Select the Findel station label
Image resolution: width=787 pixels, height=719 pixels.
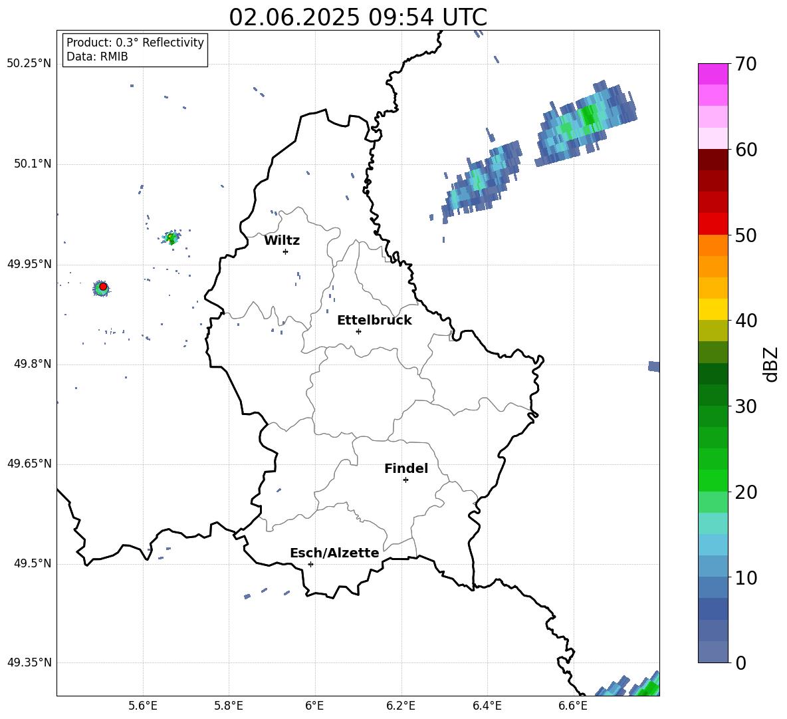[x=406, y=468]
